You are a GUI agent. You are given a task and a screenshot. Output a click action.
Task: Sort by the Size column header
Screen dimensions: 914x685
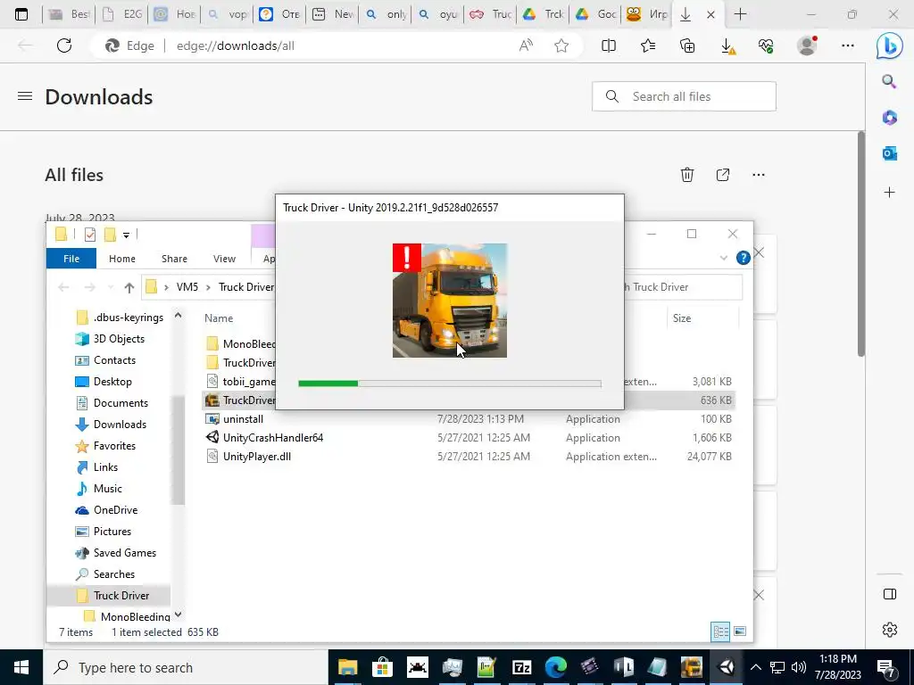pyautogui.click(x=681, y=318)
